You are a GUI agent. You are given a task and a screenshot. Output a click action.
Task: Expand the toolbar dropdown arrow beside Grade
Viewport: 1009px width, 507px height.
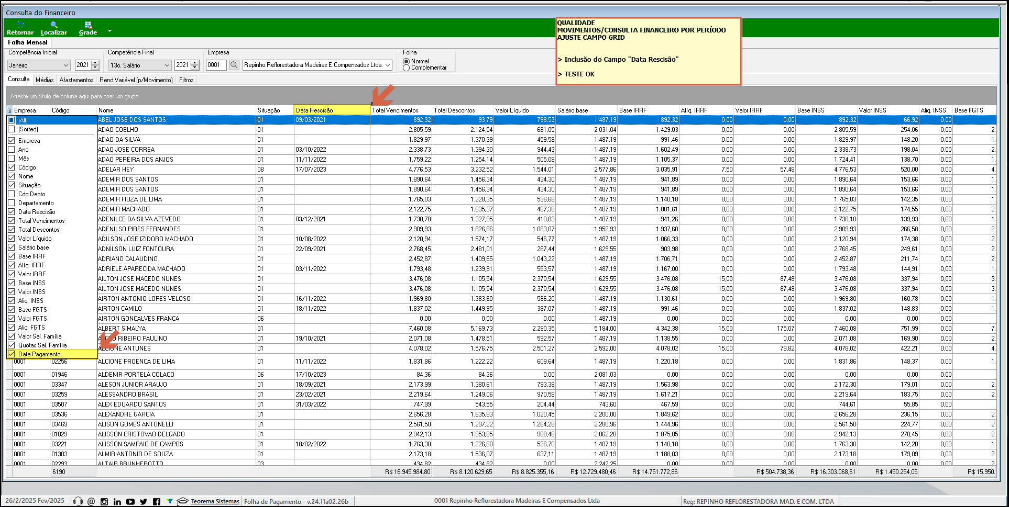tap(109, 31)
